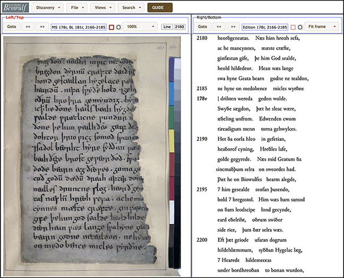Click the Line button

point(167,27)
